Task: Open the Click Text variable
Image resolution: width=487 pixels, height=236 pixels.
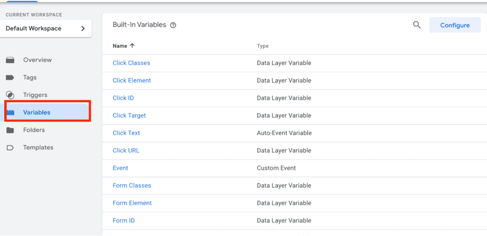Action: (127, 133)
